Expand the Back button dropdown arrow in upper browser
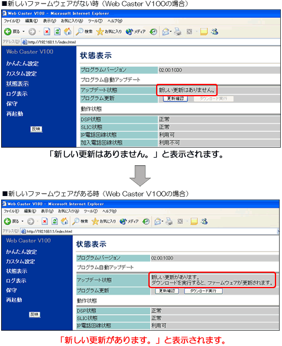Screen dimensions: 282x346 pyautogui.click(x=24, y=31)
